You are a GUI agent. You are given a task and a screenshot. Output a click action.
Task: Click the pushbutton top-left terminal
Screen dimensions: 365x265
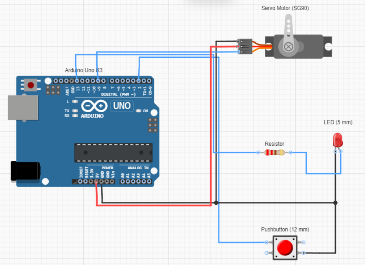coord(267,243)
